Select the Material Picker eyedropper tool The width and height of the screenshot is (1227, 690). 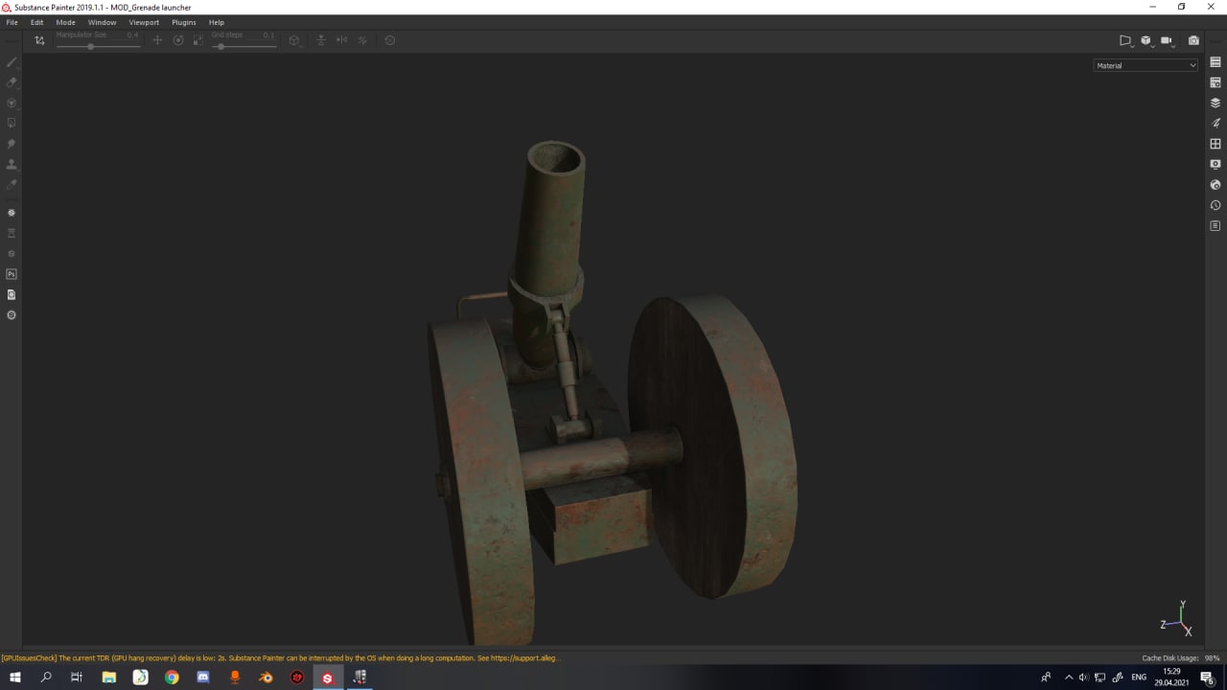pos(12,184)
